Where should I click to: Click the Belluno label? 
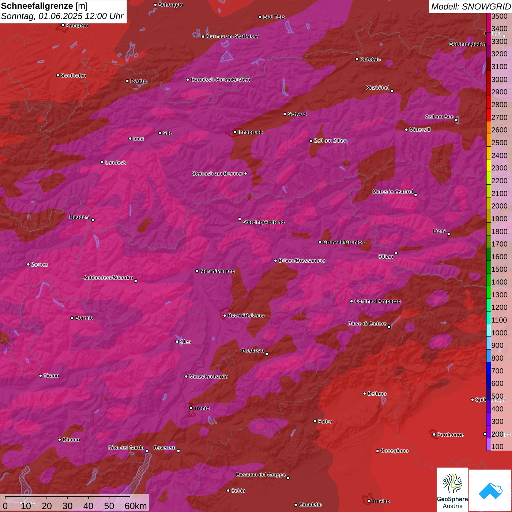click(x=377, y=394)
